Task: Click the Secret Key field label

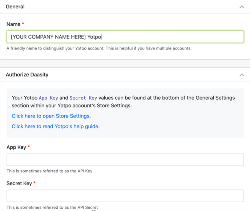Action: click(x=19, y=183)
